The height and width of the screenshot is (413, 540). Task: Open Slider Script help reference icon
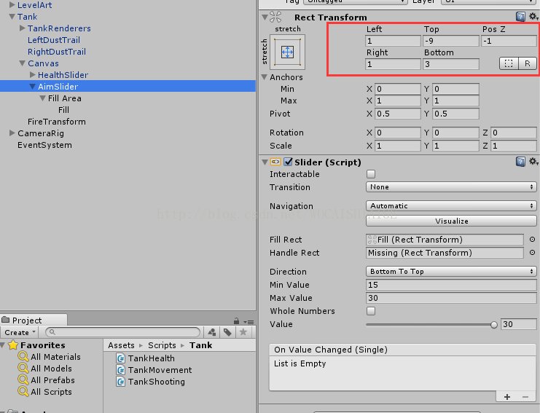coord(520,162)
